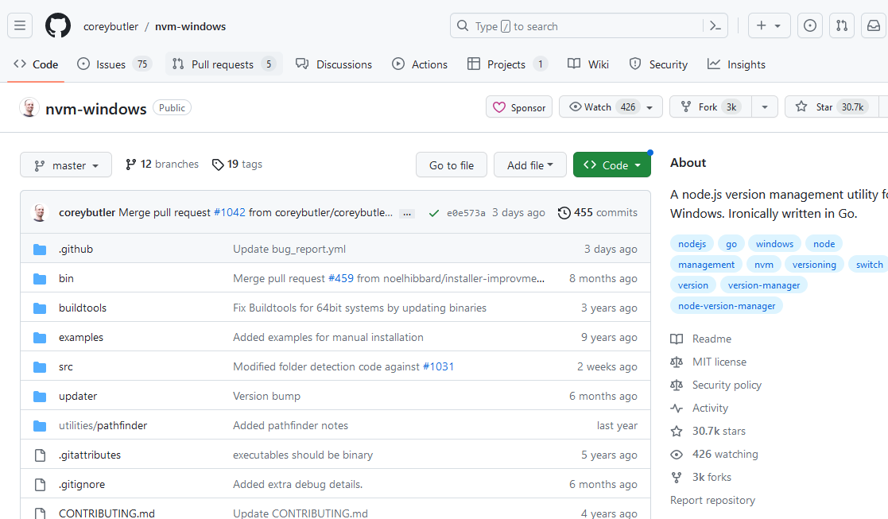Select the windows topic tag
This screenshot has height=519, width=888.
775,244
